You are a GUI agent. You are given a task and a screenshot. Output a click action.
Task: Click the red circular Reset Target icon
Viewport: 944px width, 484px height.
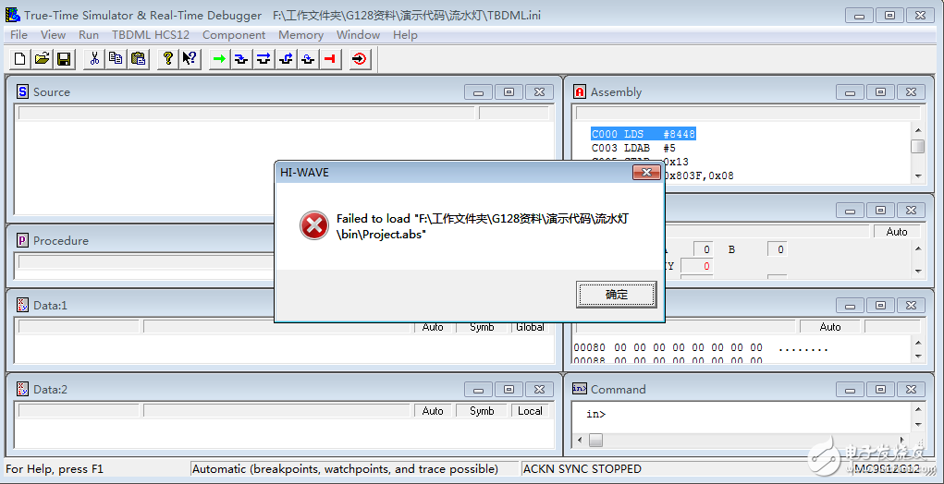(x=360, y=58)
